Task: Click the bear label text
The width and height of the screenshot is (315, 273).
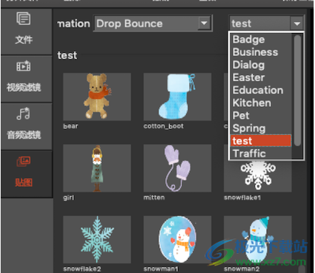Action: pos(70,126)
